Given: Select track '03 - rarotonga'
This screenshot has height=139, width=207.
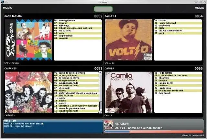Looking at the screenshot, I should (x=78, y=26).
